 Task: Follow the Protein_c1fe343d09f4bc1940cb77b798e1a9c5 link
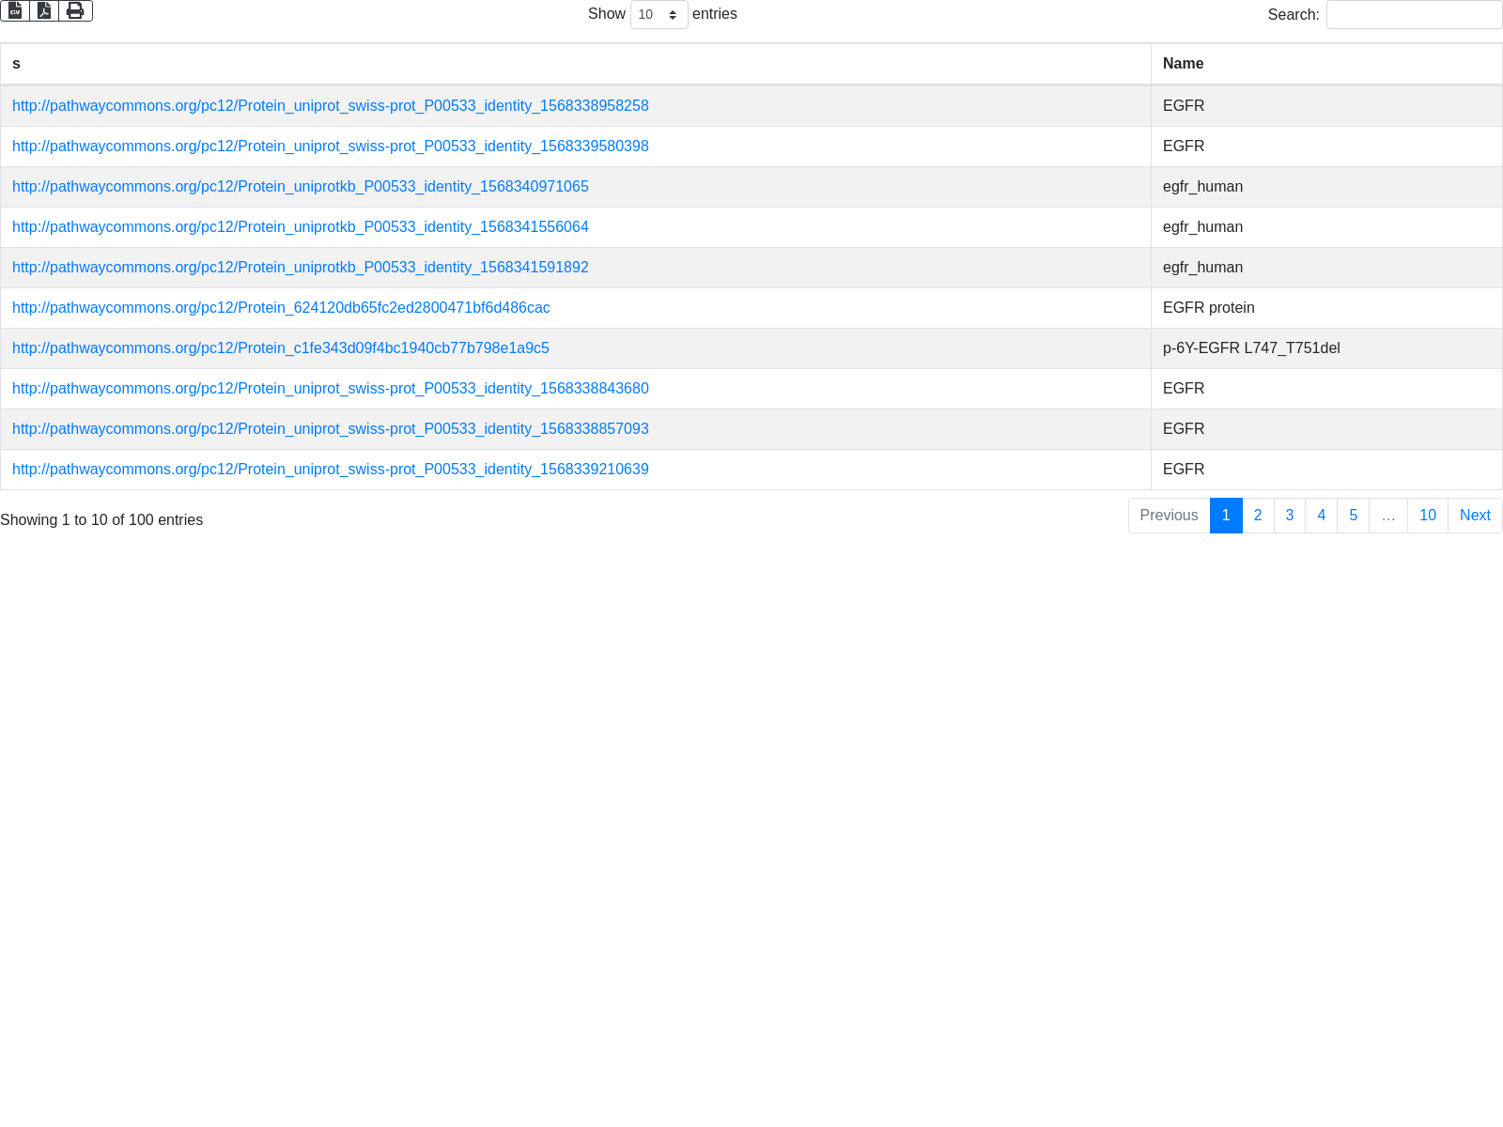(x=280, y=348)
